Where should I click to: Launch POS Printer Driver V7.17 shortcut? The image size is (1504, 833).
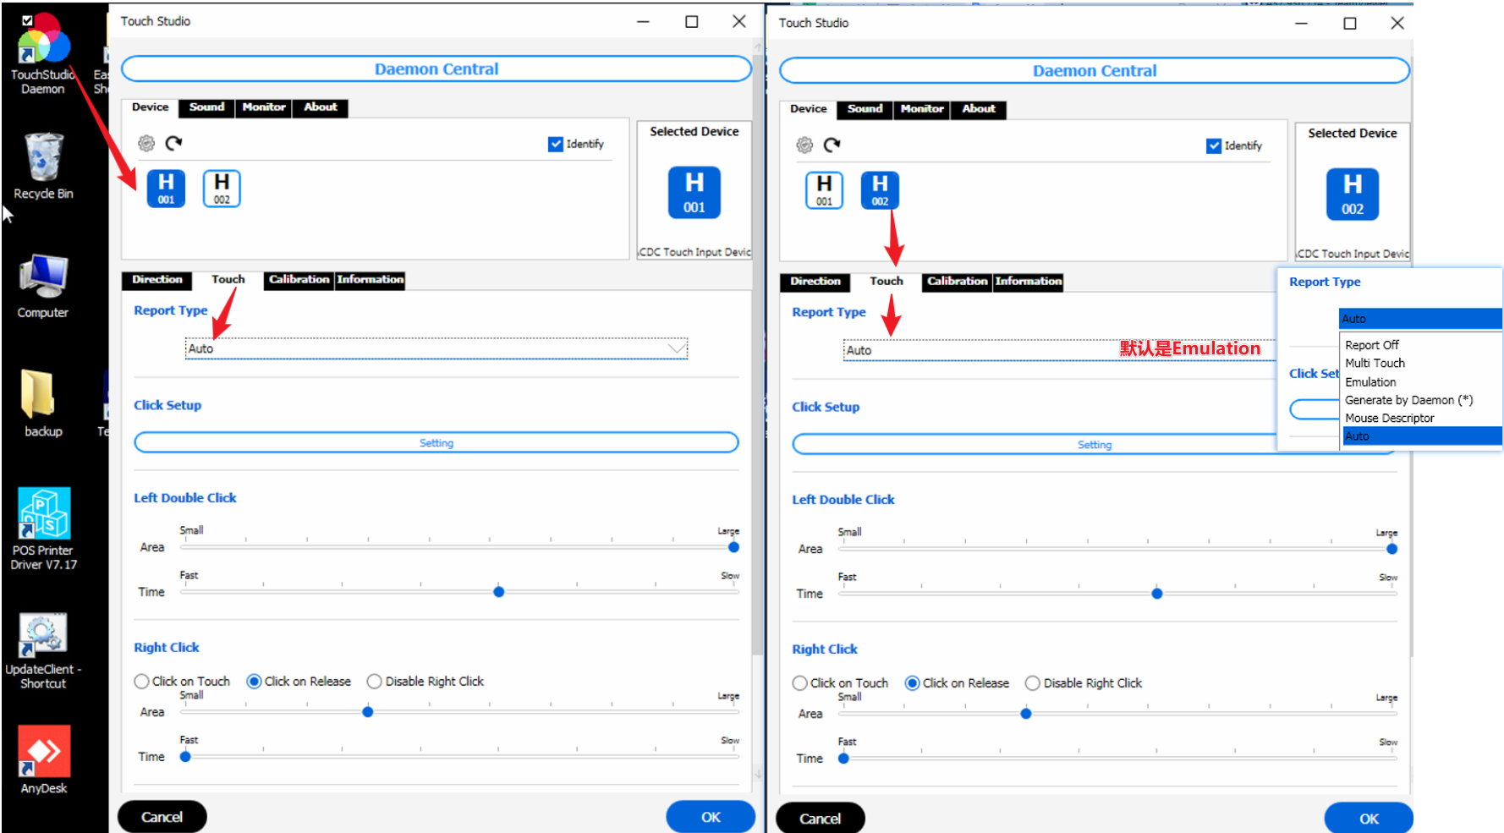pos(43,529)
